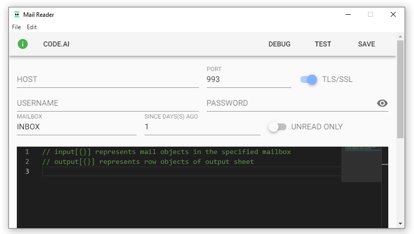Focus the HOST input field
The height and width of the screenshot is (234, 414).
tap(108, 79)
